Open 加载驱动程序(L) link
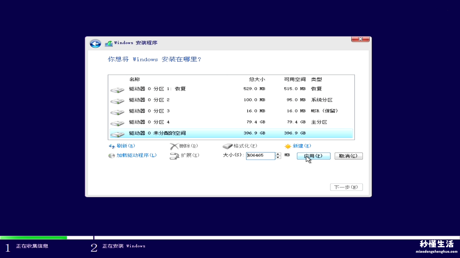This screenshot has width=460, height=258. pyautogui.click(x=137, y=156)
